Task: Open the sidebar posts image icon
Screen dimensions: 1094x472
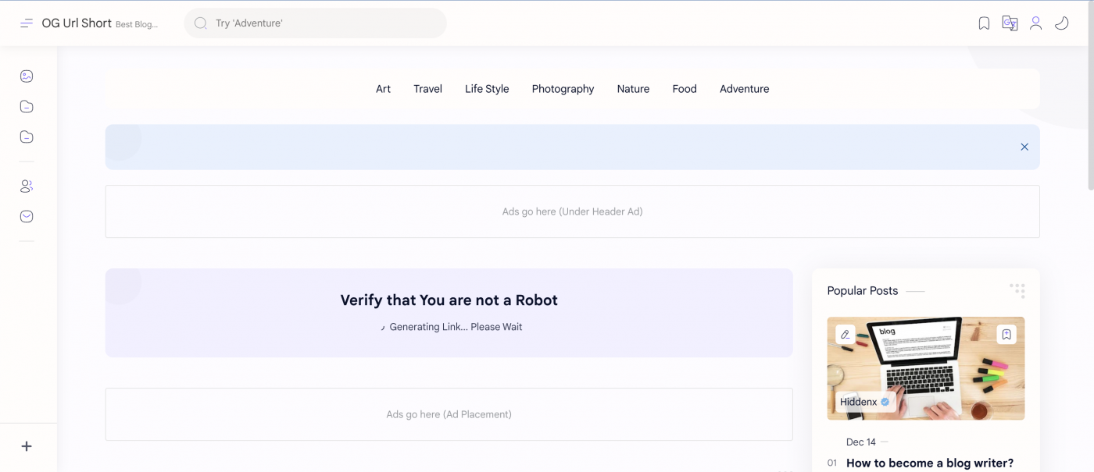Action: point(27,76)
